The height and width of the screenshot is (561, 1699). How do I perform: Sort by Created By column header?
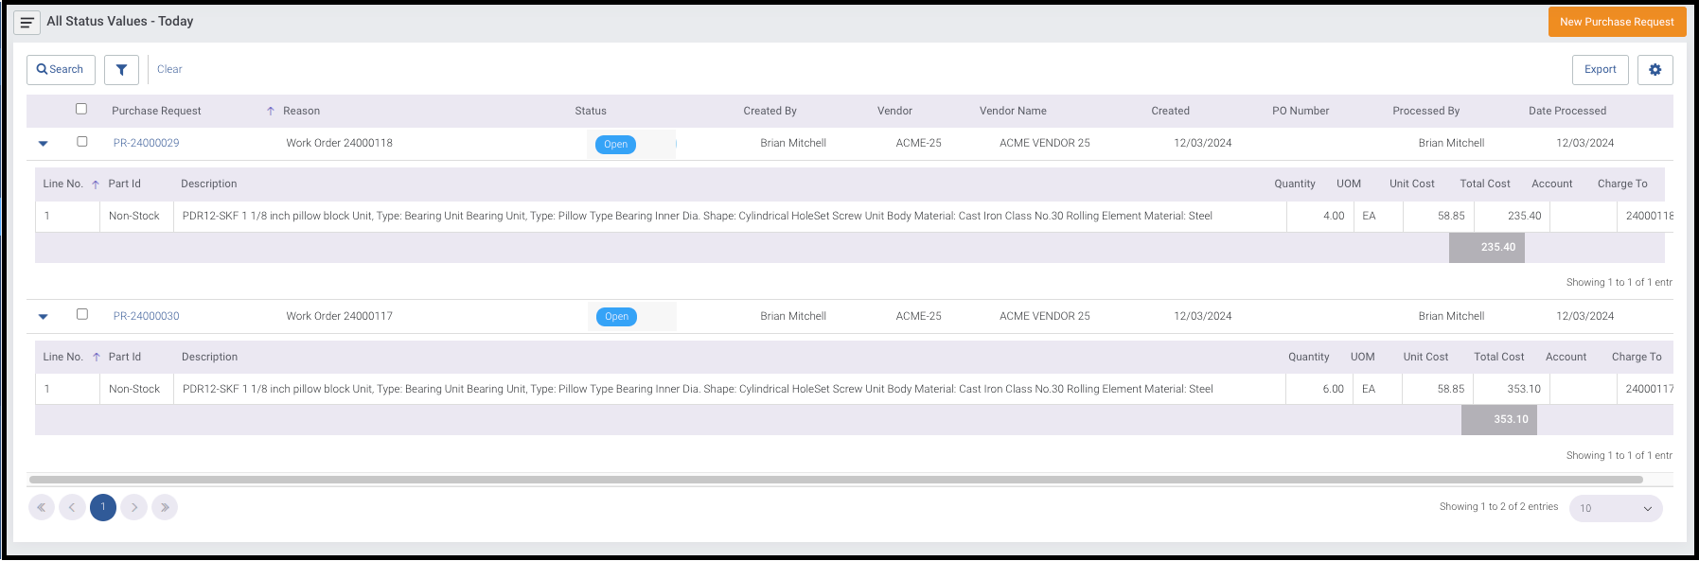tap(770, 111)
